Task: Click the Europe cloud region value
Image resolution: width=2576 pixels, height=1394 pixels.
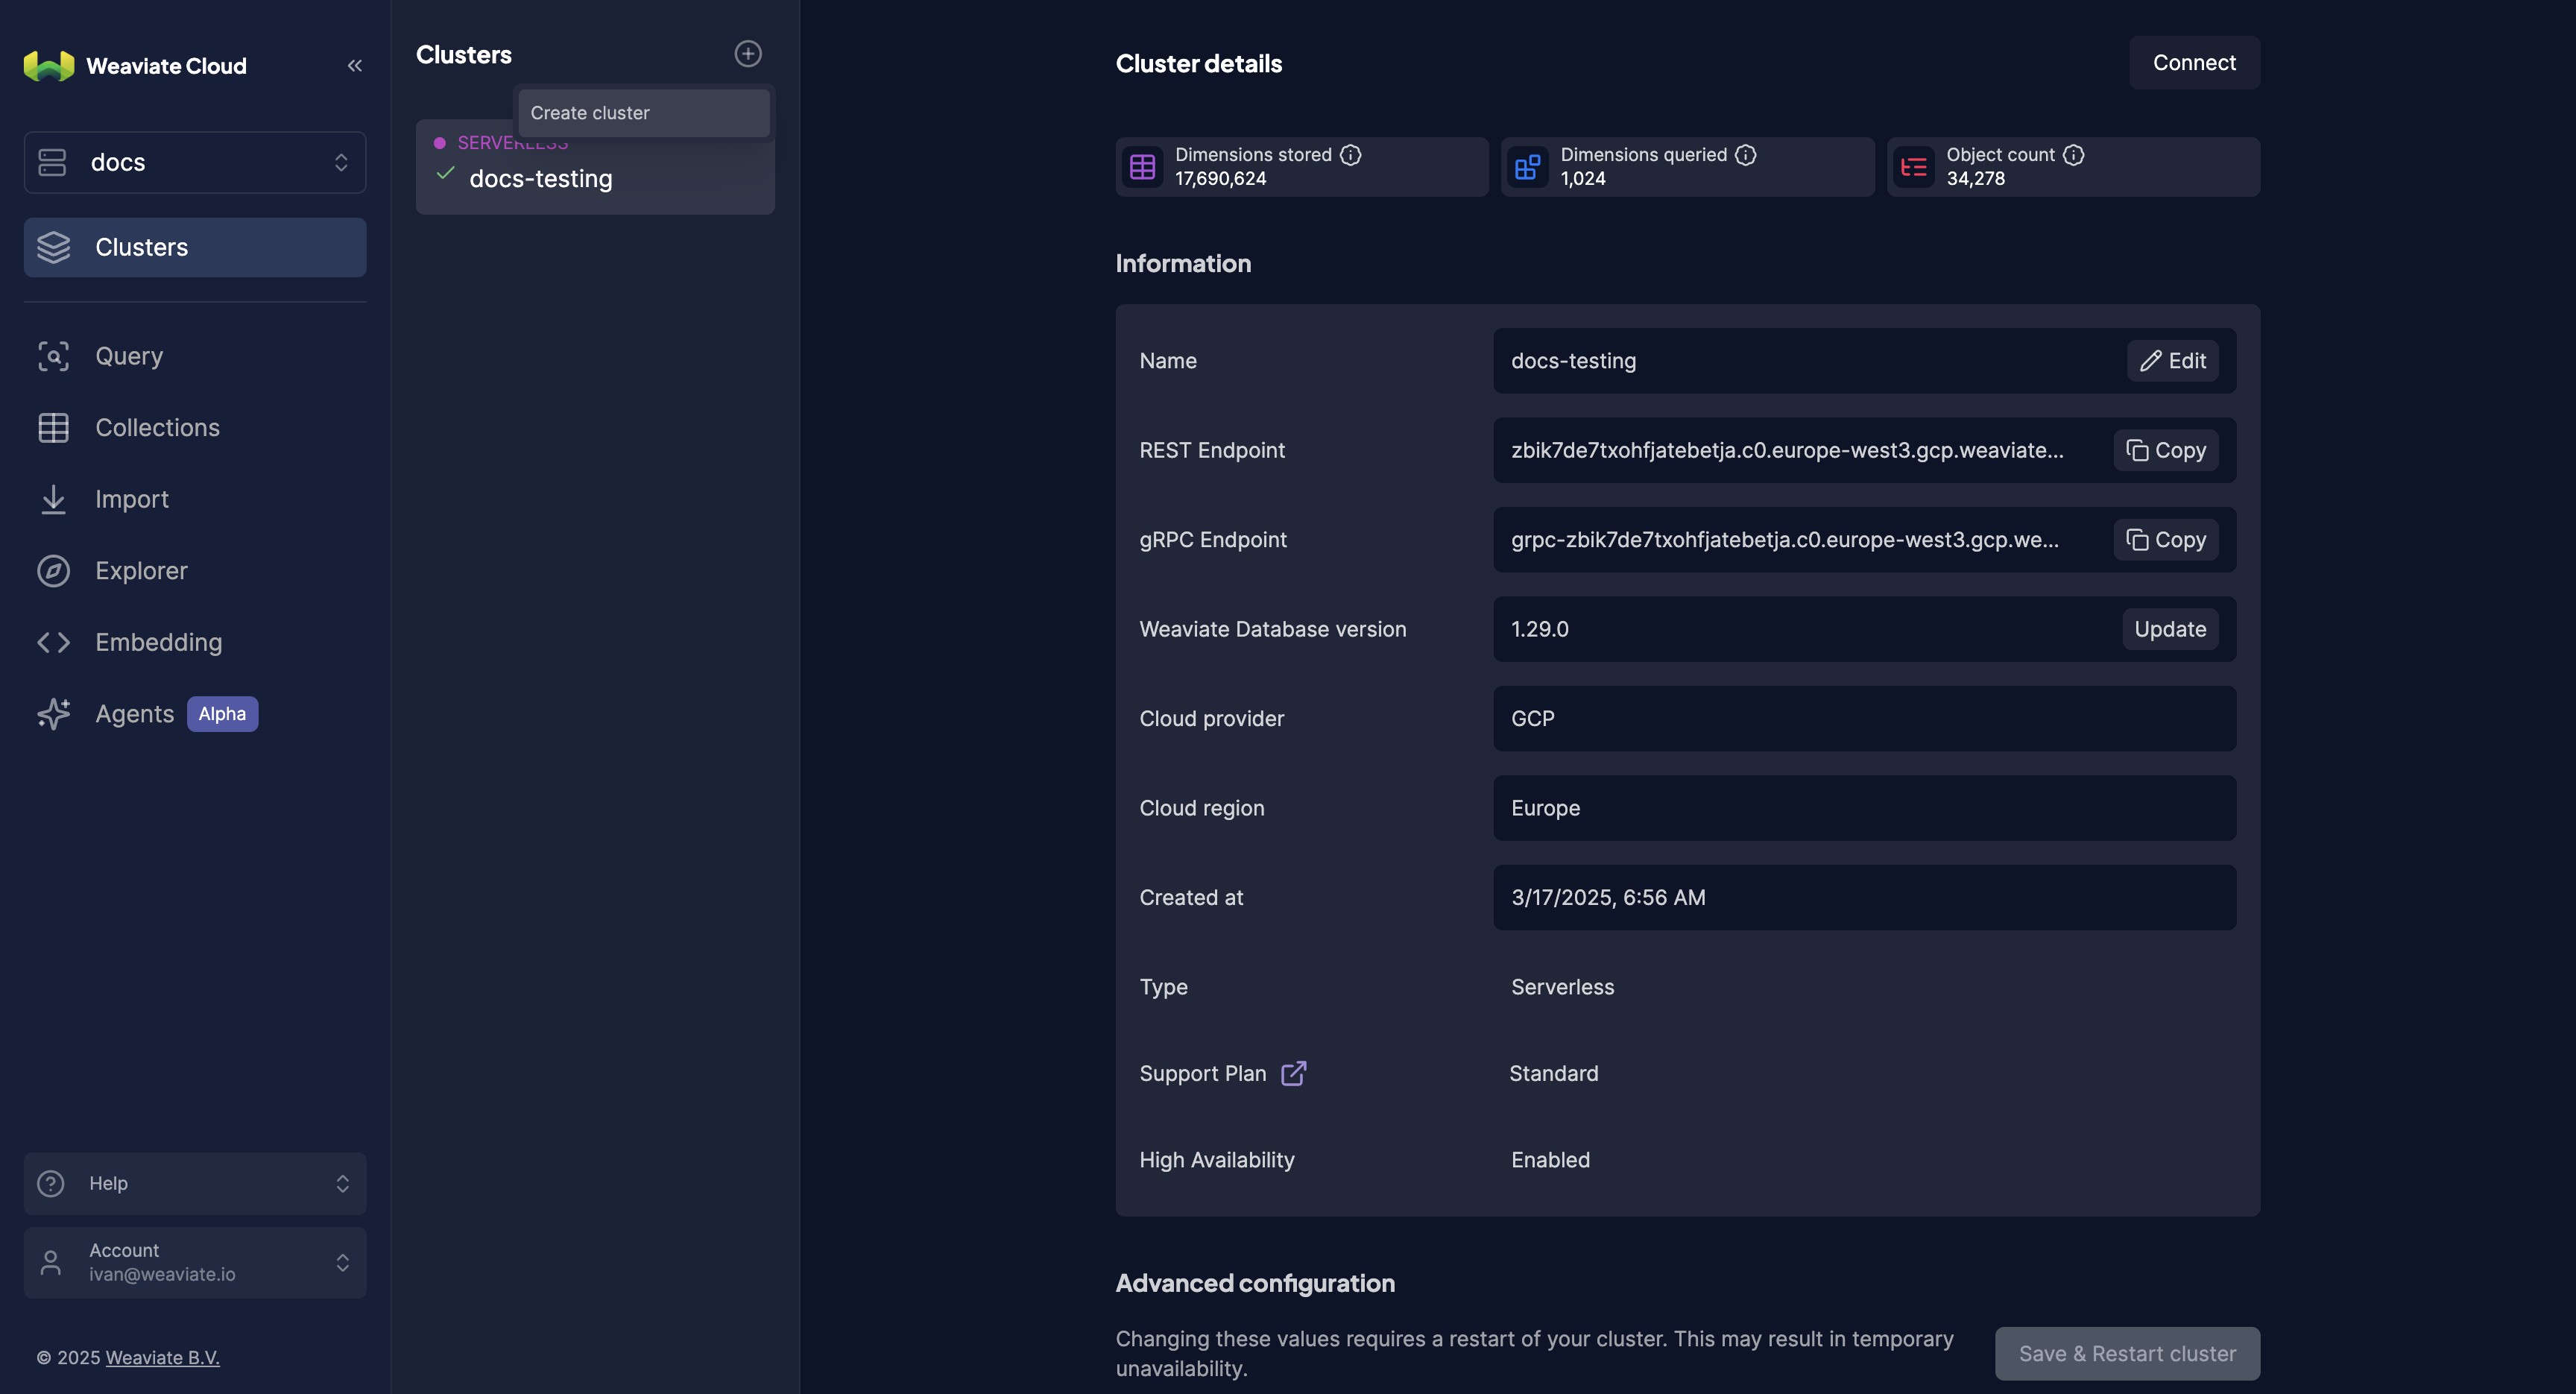Action: 1546,808
